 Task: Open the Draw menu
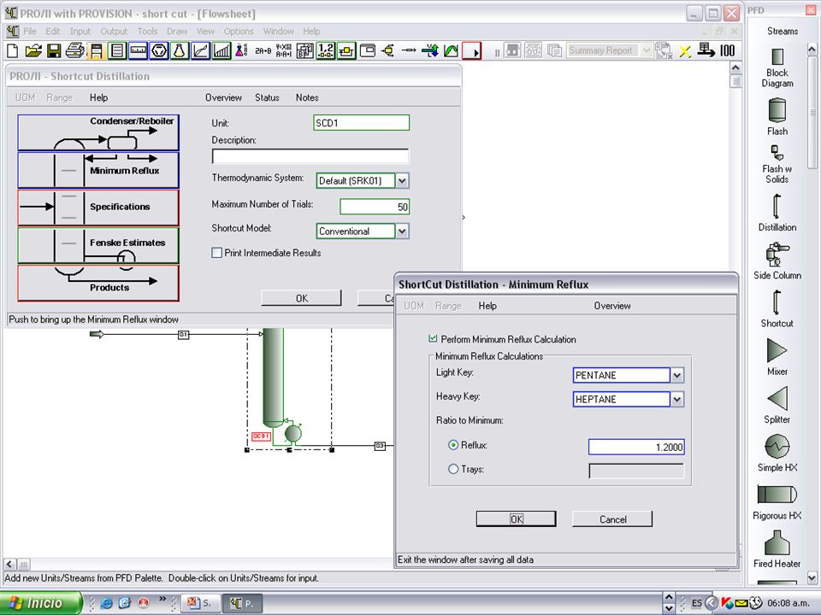pyautogui.click(x=177, y=32)
